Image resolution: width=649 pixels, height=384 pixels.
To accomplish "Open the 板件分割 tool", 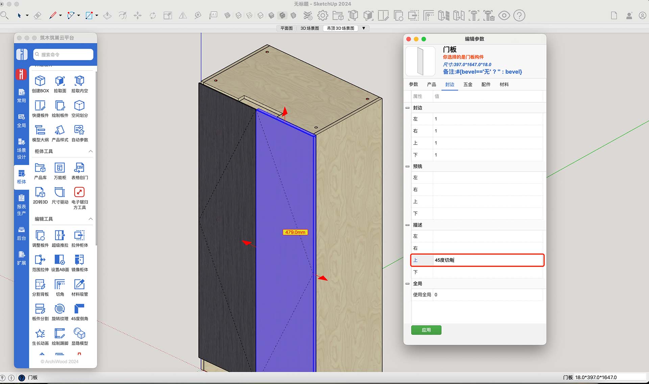I will pos(40,309).
